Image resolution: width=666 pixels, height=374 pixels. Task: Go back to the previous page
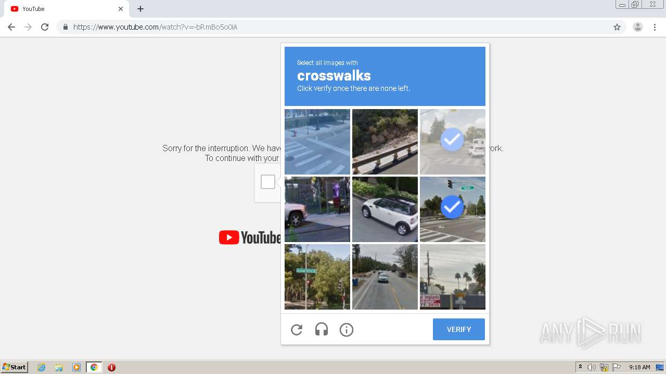click(11, 27)
